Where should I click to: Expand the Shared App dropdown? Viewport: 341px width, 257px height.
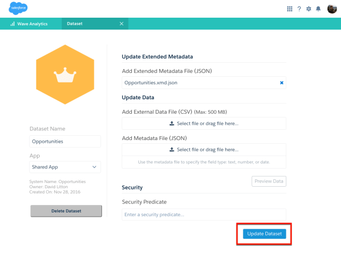click(x=65, y=167)
